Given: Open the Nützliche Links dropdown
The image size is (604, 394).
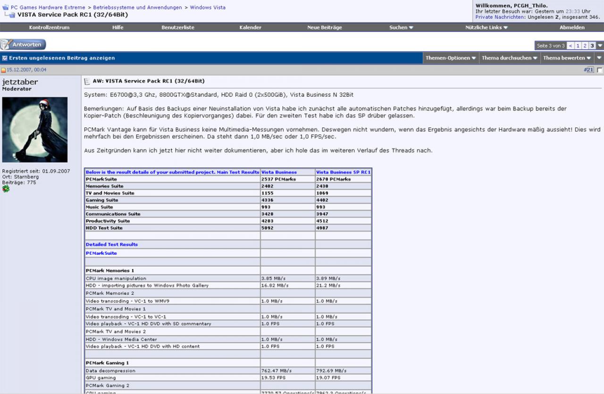Looking at the screenshot, I should pos(487,27).
